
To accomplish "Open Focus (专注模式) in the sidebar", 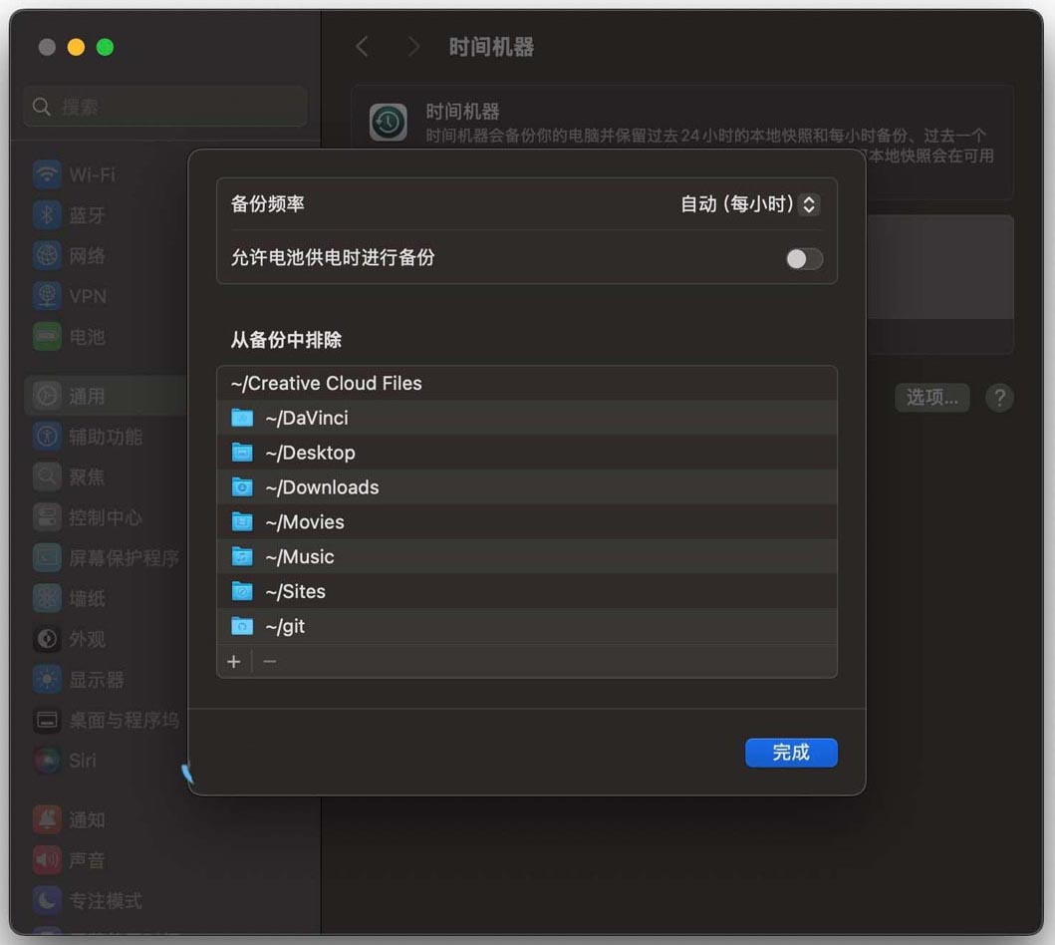I will [x=105, y=901].
